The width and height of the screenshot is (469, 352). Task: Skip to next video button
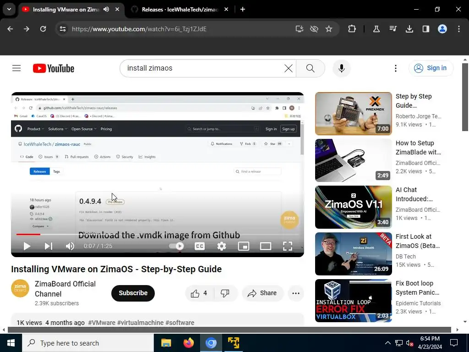pyautogui.click(x=49, y=246)
